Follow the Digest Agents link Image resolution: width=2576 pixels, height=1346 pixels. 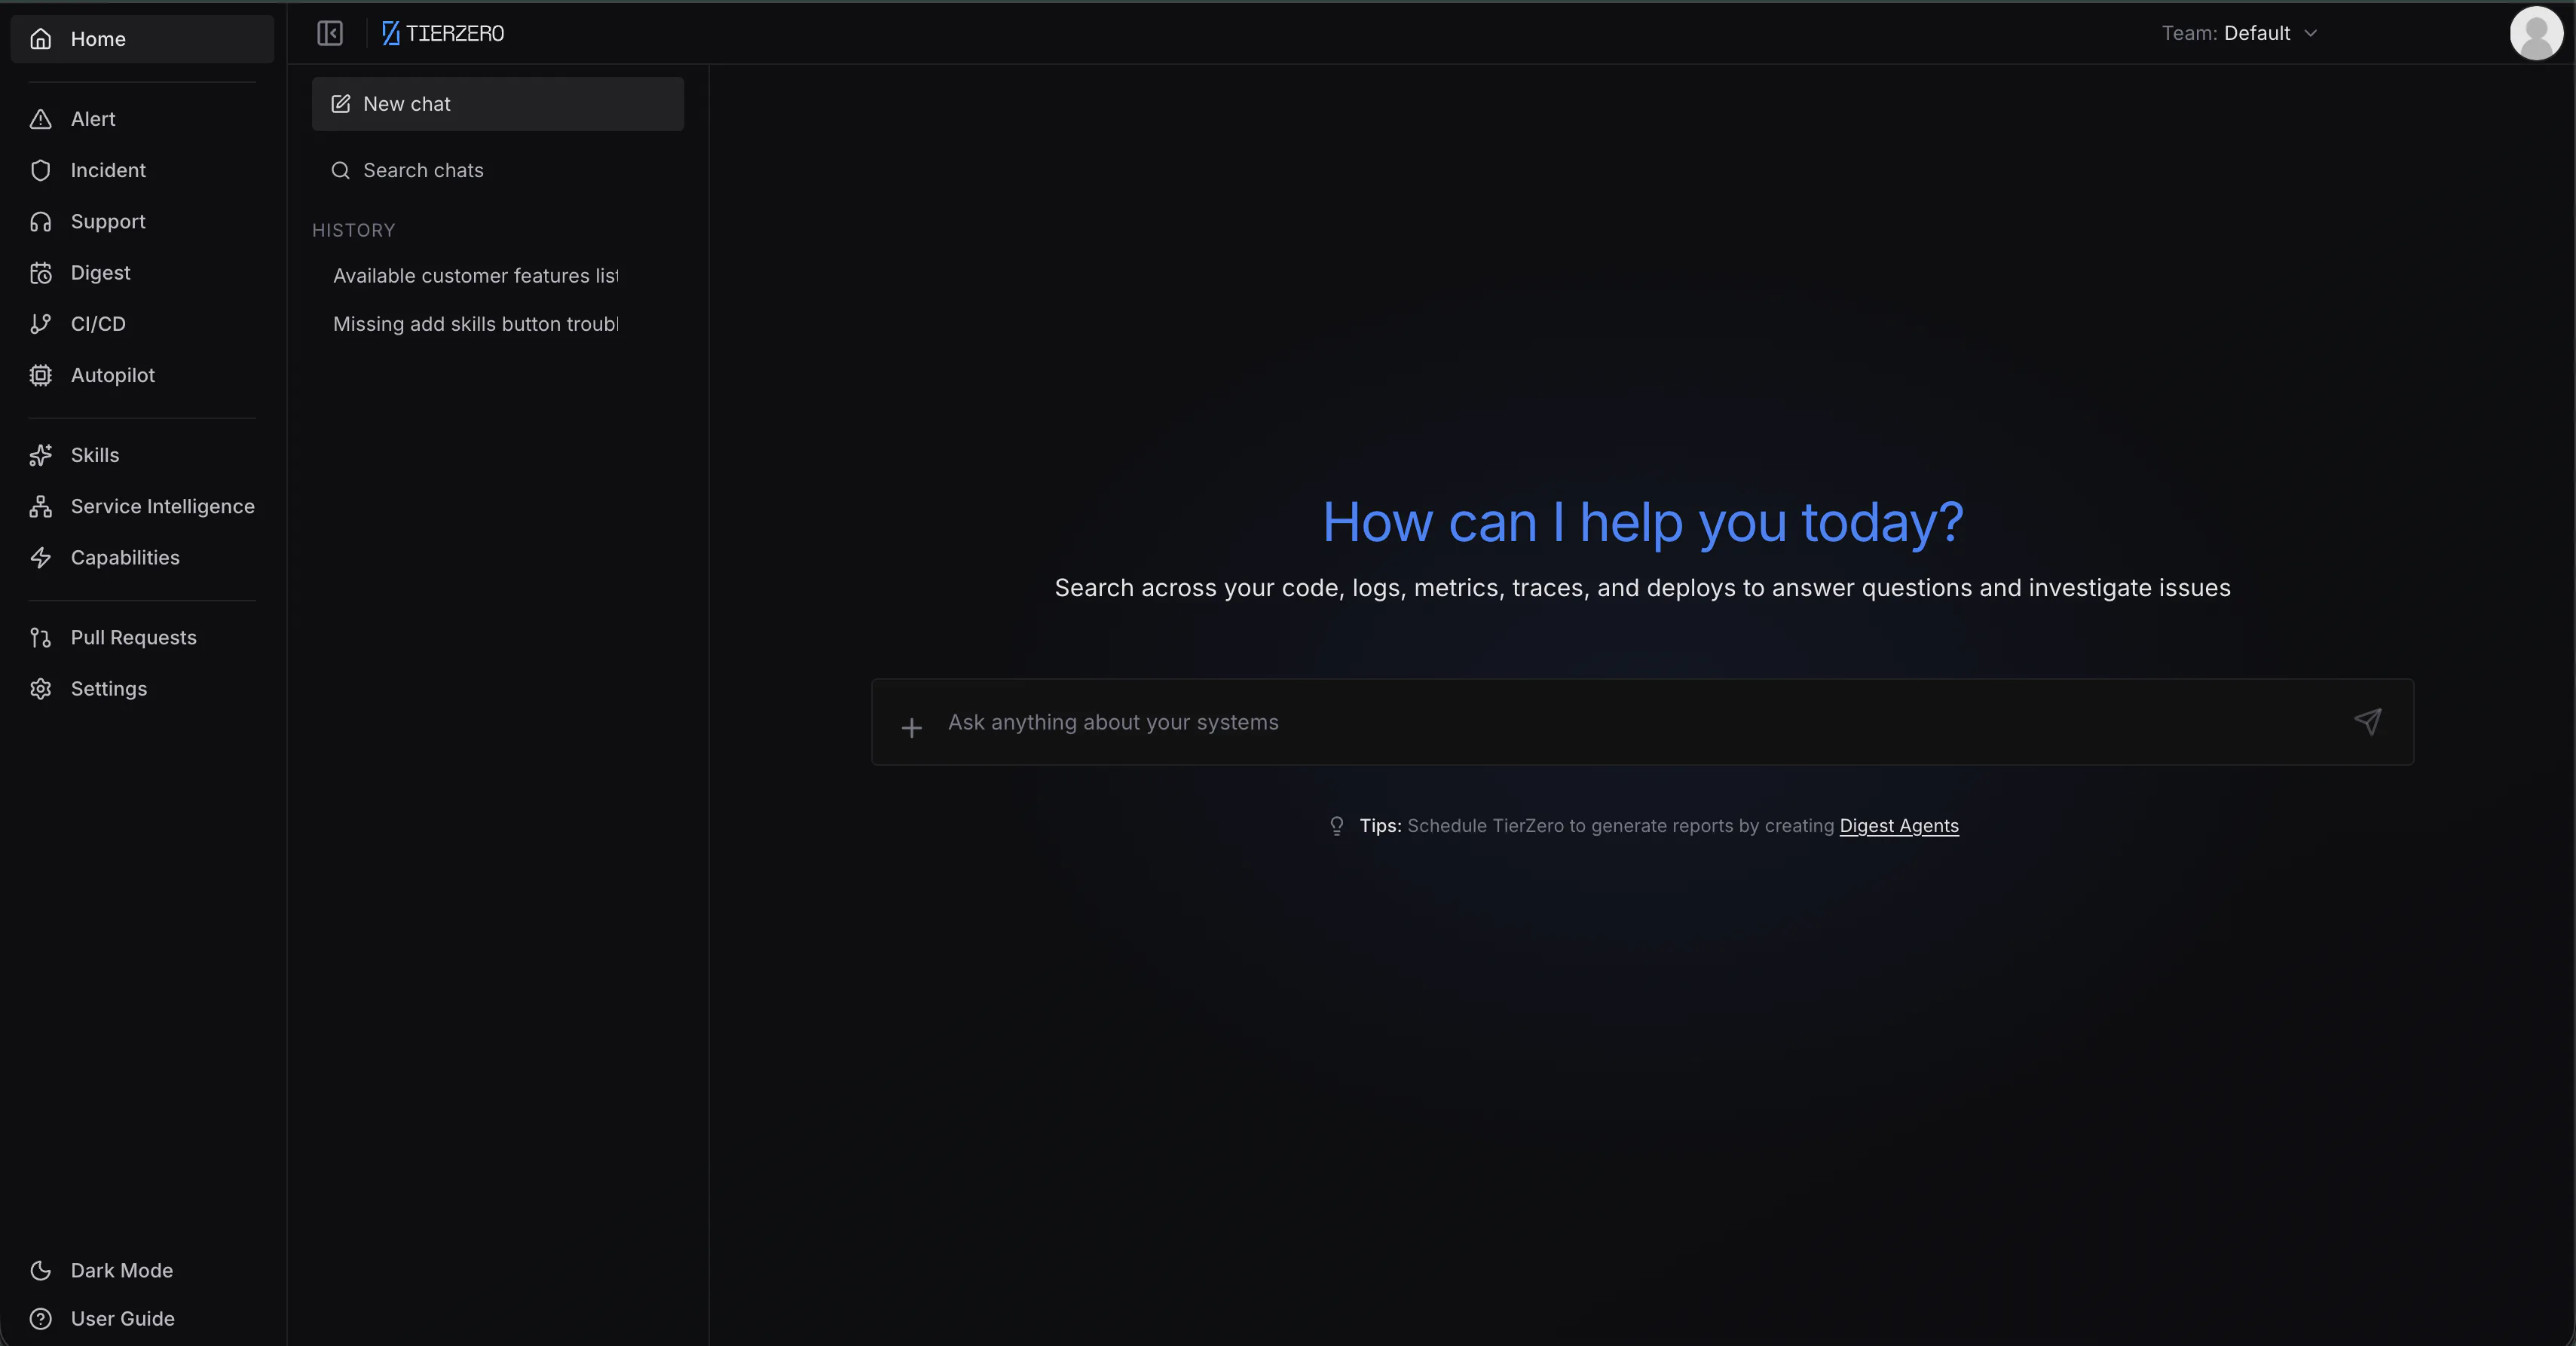1898,825
